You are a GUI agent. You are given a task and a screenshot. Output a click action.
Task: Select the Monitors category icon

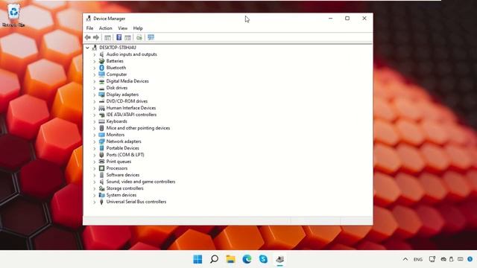point(101,135)
